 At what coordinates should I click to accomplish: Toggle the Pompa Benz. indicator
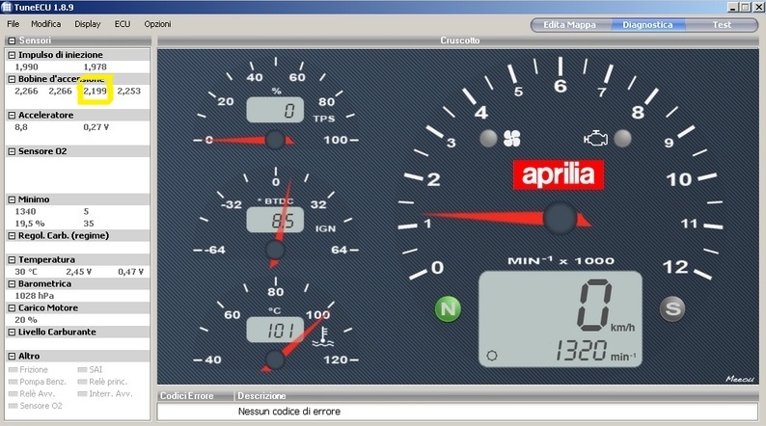pyautogui.click(x=37, y=382)
